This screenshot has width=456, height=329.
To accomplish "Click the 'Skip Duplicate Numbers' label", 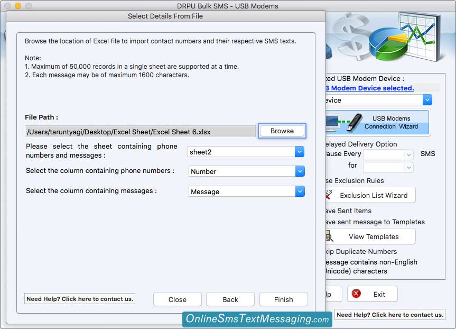I will coord(361,252).
